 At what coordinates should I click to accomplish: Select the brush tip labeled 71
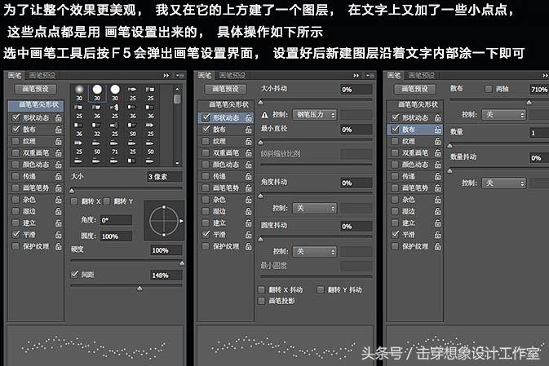115,148
